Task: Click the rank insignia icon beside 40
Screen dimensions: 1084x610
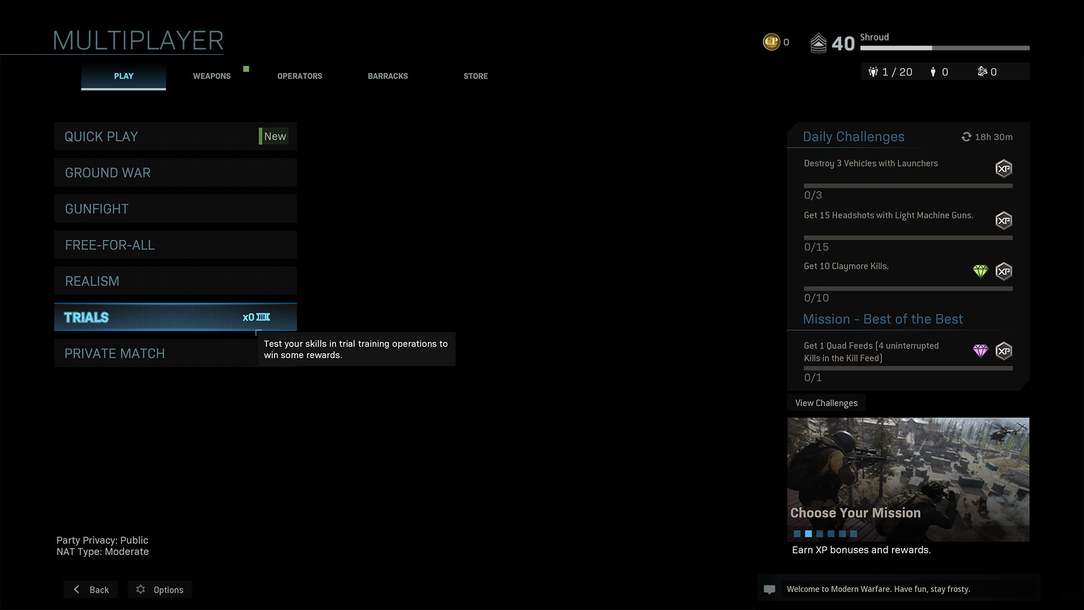Action: [x=818, y=43]
